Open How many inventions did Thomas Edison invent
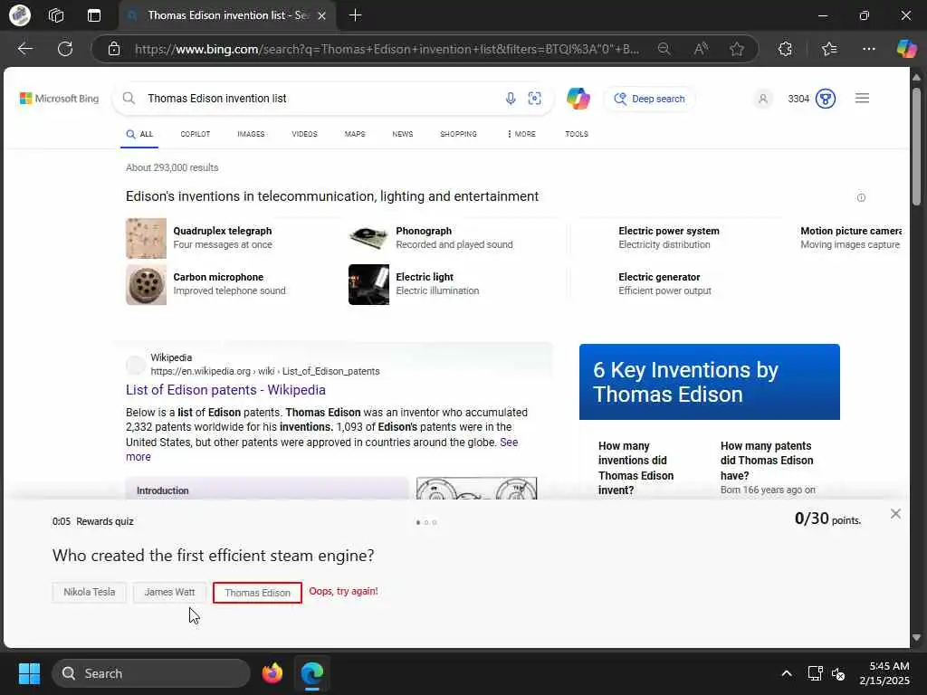Image resolution: width=927 pixels, height=695 pixels. click(x=636, y=468)
